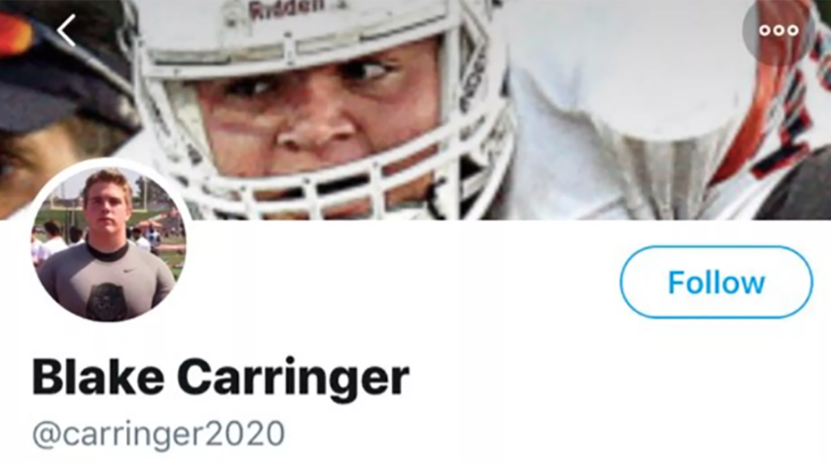This screenshot has width=831, height=463.
Task: Click the @carringer2020 handle text
Action: click(158, 433)
